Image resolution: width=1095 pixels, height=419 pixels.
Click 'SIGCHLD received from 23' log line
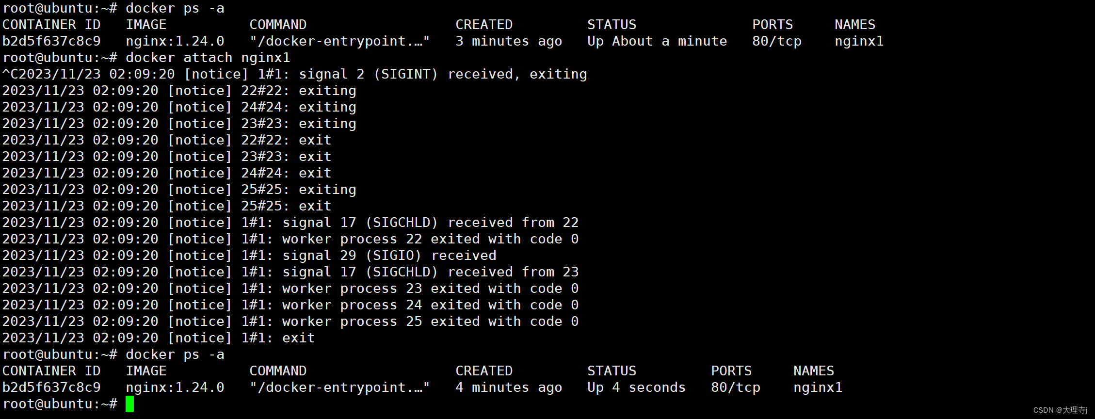[290, 272]
